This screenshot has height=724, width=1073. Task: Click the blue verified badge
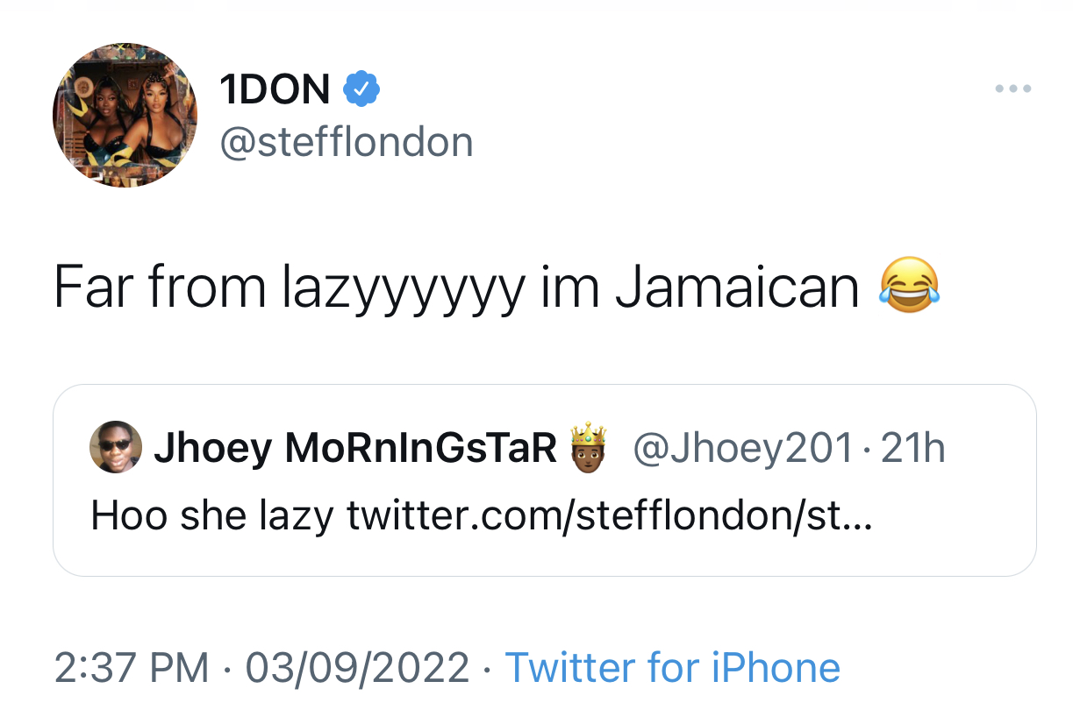(361, 89)
